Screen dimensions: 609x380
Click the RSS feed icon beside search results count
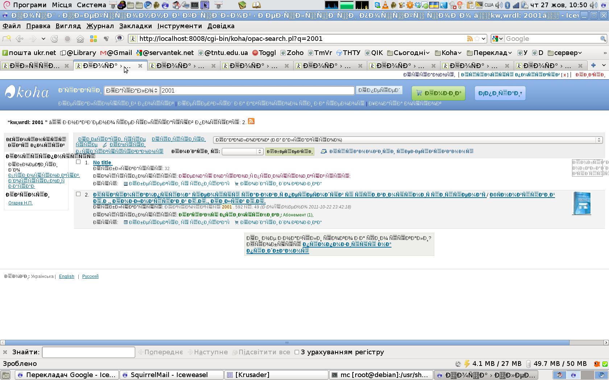click(x=251, y=121)
